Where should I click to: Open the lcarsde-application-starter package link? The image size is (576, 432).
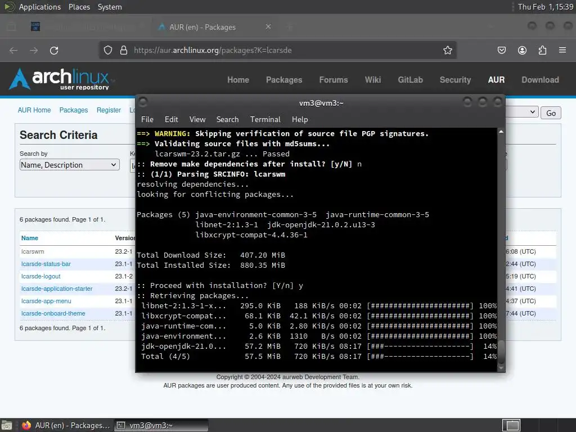click(57, 289)
